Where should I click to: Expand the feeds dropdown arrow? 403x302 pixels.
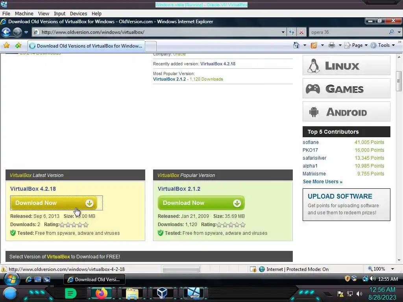[322, 46]
